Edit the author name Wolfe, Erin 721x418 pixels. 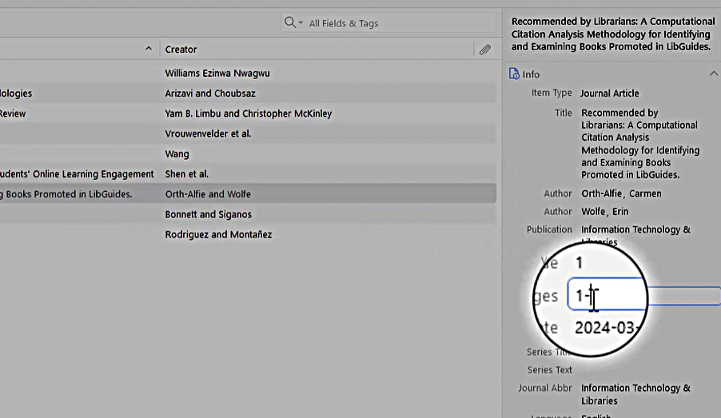[604, 212]
